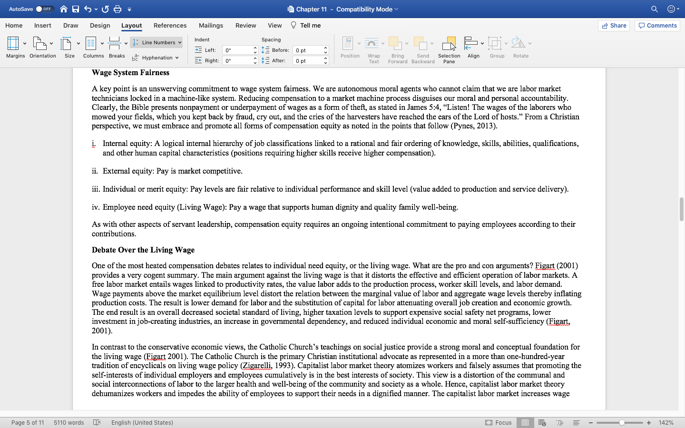Image resolution: width=685 pixels, height=428 pixels.
Task: Open the Review tab
Action: (x=245, y=25)
